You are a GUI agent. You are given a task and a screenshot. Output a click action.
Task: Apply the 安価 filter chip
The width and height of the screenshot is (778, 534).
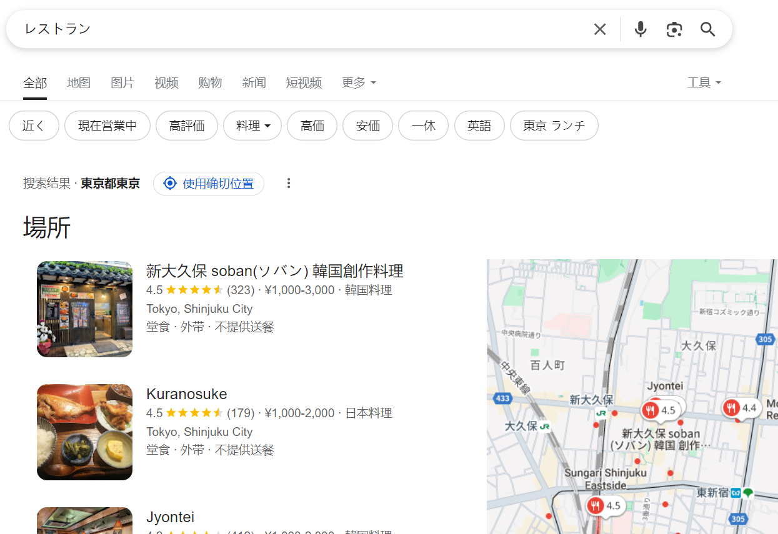coord(368,126)
